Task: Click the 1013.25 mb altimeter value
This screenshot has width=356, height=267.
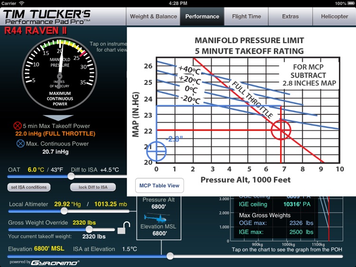Action: pos(111,204)
